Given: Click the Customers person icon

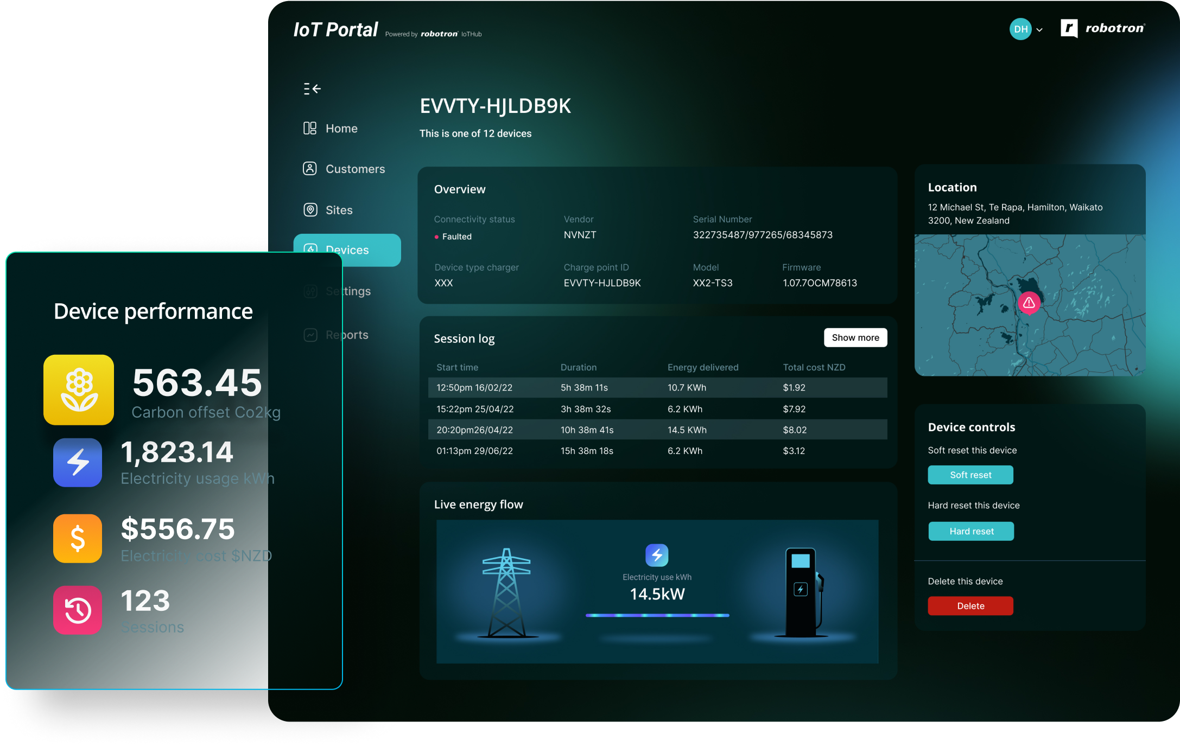Looking at the screenshot, I should (310, 169).
